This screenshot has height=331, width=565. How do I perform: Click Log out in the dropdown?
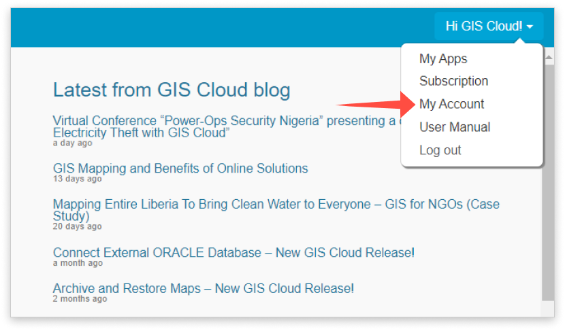(440, 150)
